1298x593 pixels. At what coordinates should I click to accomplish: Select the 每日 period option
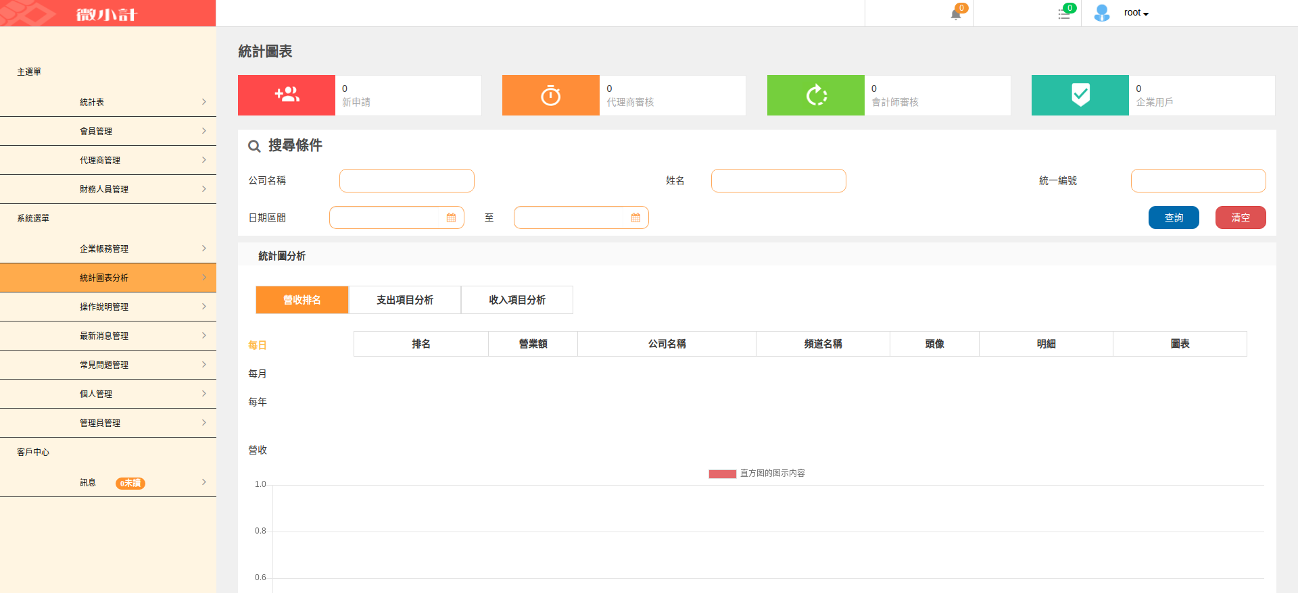tap(258, 345)
